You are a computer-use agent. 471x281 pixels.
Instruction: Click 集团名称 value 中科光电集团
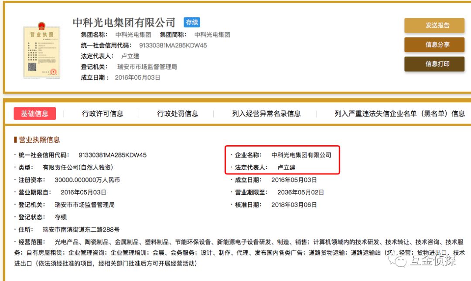133,35
